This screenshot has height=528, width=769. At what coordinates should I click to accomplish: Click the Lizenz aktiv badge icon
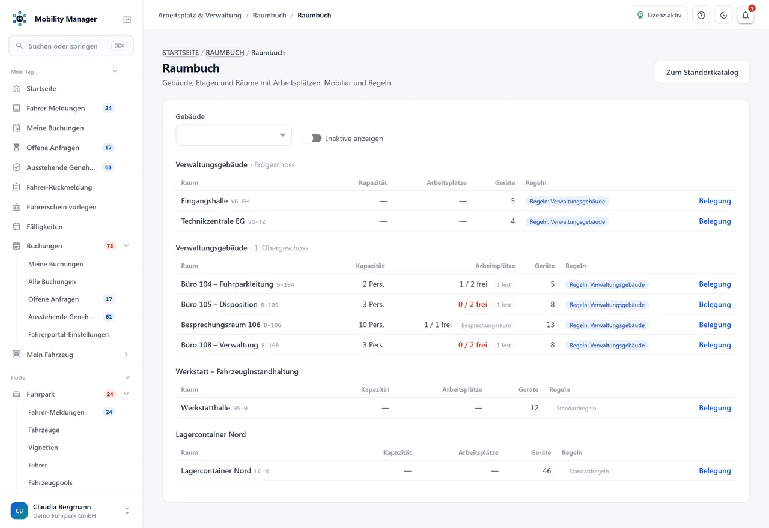(x=640, y=15)
